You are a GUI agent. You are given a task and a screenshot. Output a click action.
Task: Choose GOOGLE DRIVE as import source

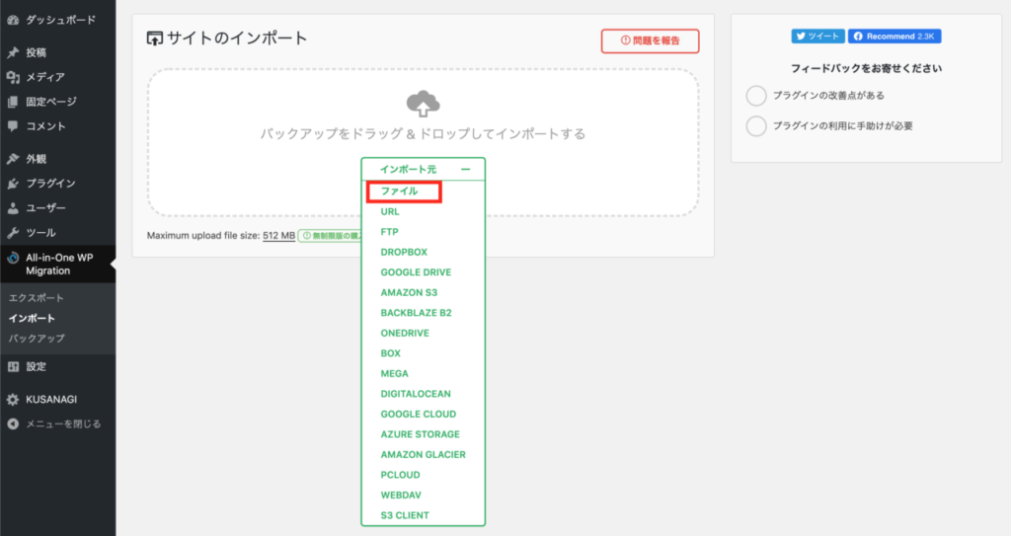(x=416, y=272)
